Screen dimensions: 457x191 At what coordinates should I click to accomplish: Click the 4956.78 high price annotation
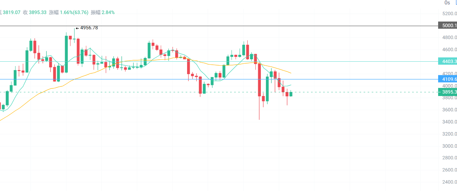pyautogui.click(x=89, y=28)
